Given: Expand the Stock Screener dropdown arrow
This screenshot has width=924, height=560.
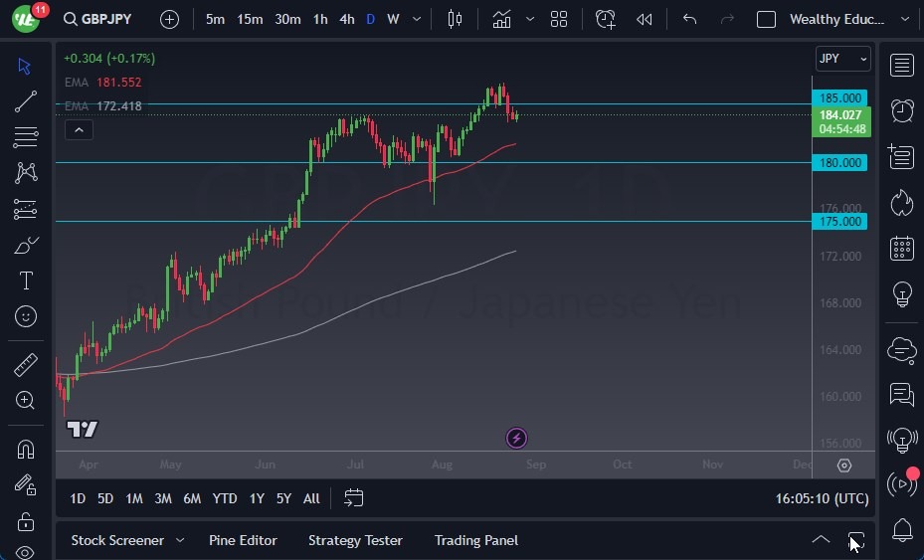Looking at the screenshot, I should coord(180,540).
